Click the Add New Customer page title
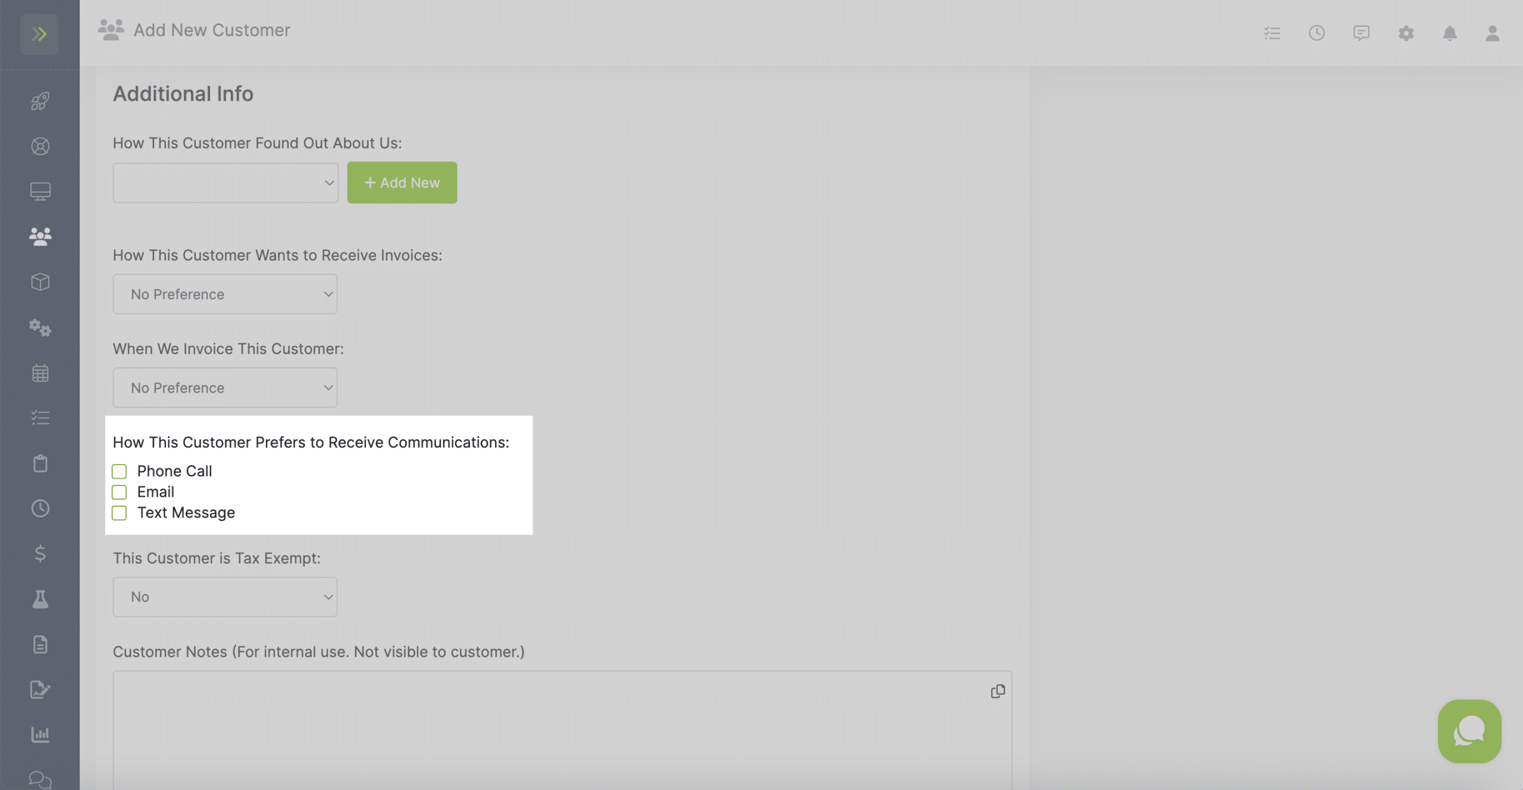1523x790 pixels. coord(212,30)
